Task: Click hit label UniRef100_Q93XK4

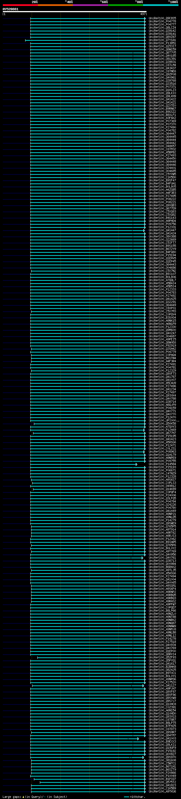Action: click(162, 395)
